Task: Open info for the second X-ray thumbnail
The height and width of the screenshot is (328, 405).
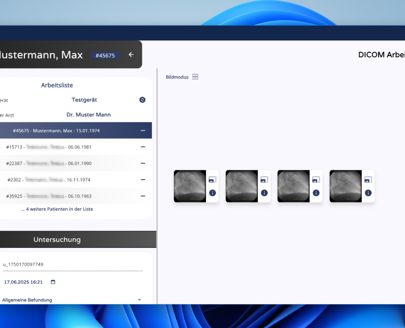Action: (x=264, y=192)
